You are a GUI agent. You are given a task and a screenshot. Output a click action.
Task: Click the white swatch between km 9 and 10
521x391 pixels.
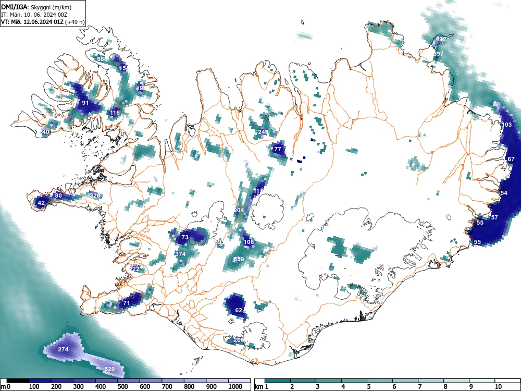point(482,381)
